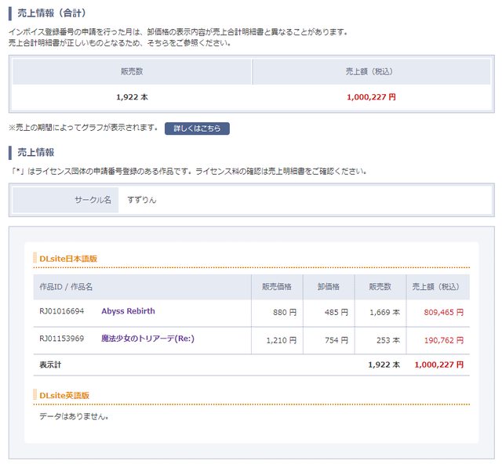
Task: Click the 表示計 row label
Action: coord(50,364)
